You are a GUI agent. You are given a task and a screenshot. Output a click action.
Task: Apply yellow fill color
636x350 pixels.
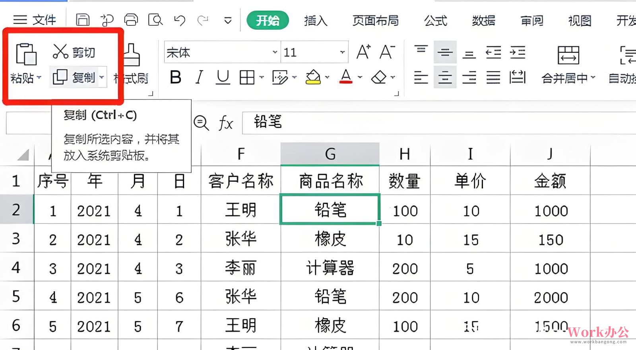coord(313,77)
